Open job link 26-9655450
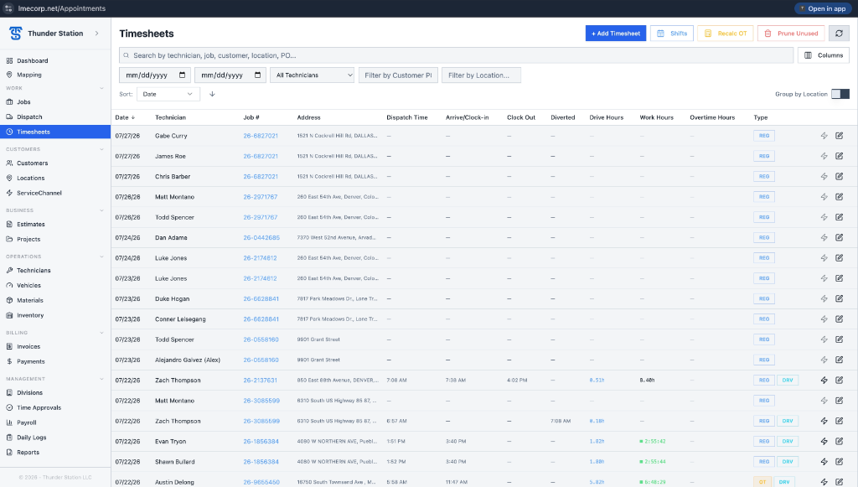This screenshot has height=487, width=858. click(261, 482)
